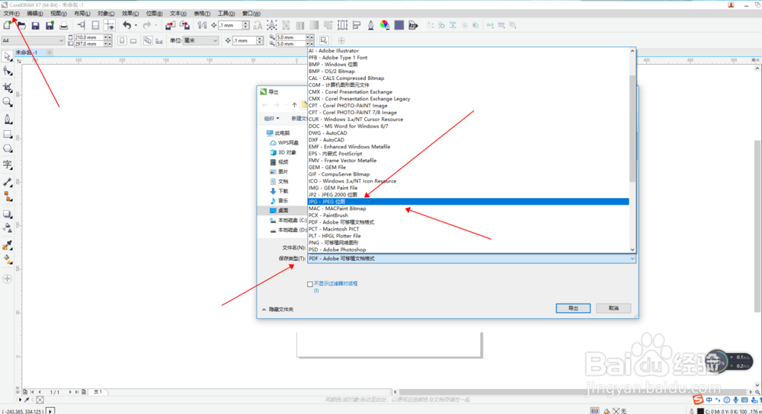This screenshot has height=414, width=762.
Task: Collapse folders via 隐藏文件夹 toggle
Action: point(278,309)
